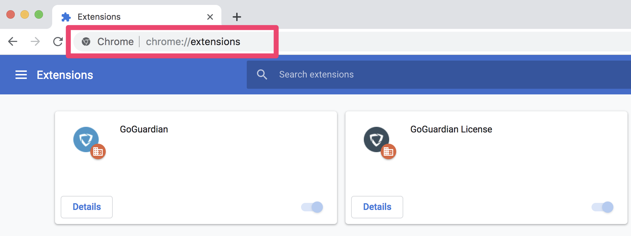
Task: Open Details for GoGuardian
Action: pos(87,207)
